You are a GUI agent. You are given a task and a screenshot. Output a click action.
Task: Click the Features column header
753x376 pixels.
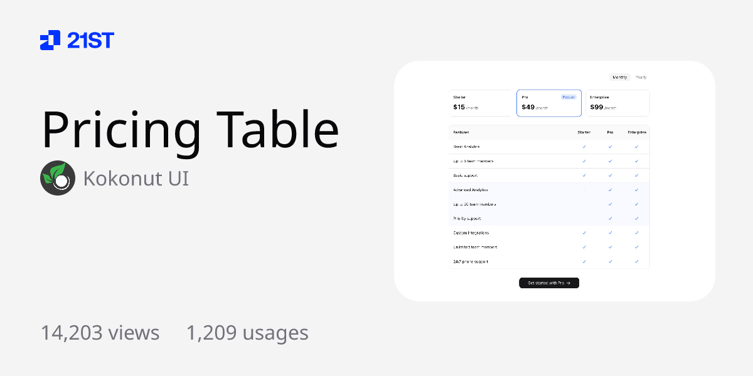pos(461,132)
